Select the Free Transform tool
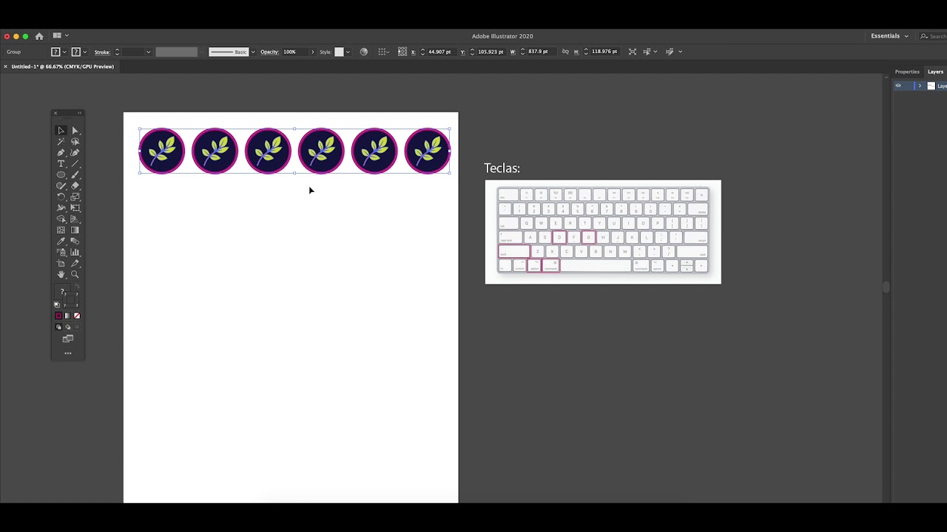The width and height of the screenshot is (947, 532). (x=75, y=208)
